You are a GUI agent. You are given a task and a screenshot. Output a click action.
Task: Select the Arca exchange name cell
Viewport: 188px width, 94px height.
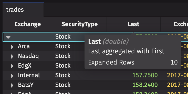[24, 46]
